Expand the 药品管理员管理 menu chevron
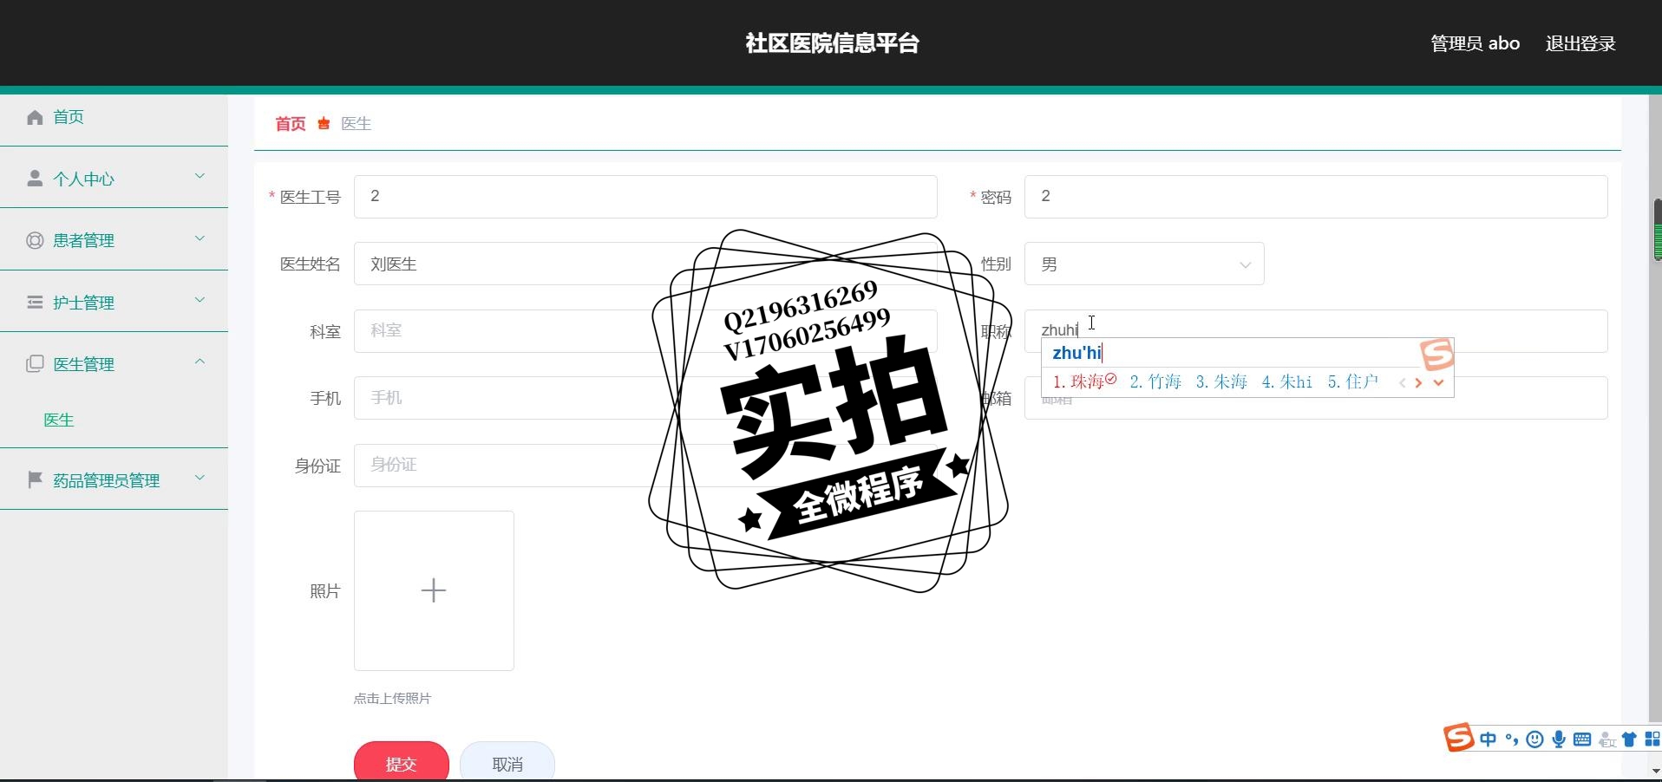 tap(200, 478)
